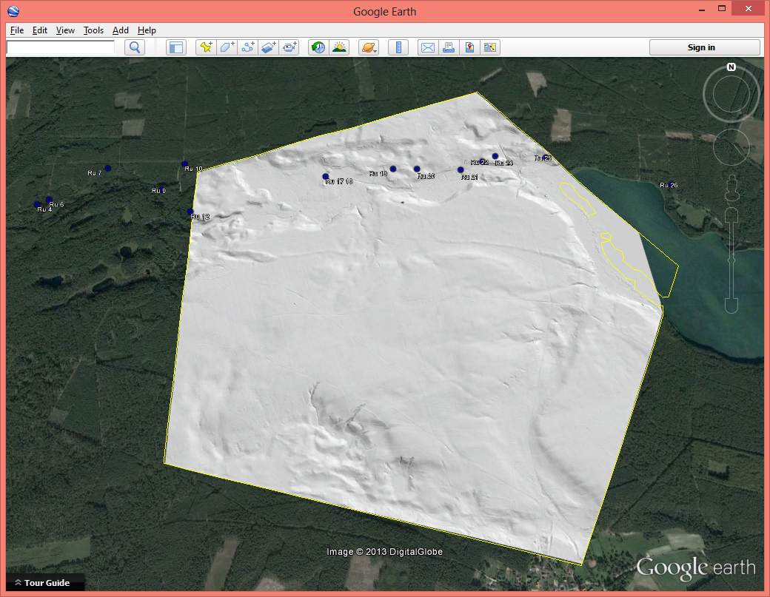770x597 pixels.
Task: View in Google Maps icon
Action: [469, 47]
